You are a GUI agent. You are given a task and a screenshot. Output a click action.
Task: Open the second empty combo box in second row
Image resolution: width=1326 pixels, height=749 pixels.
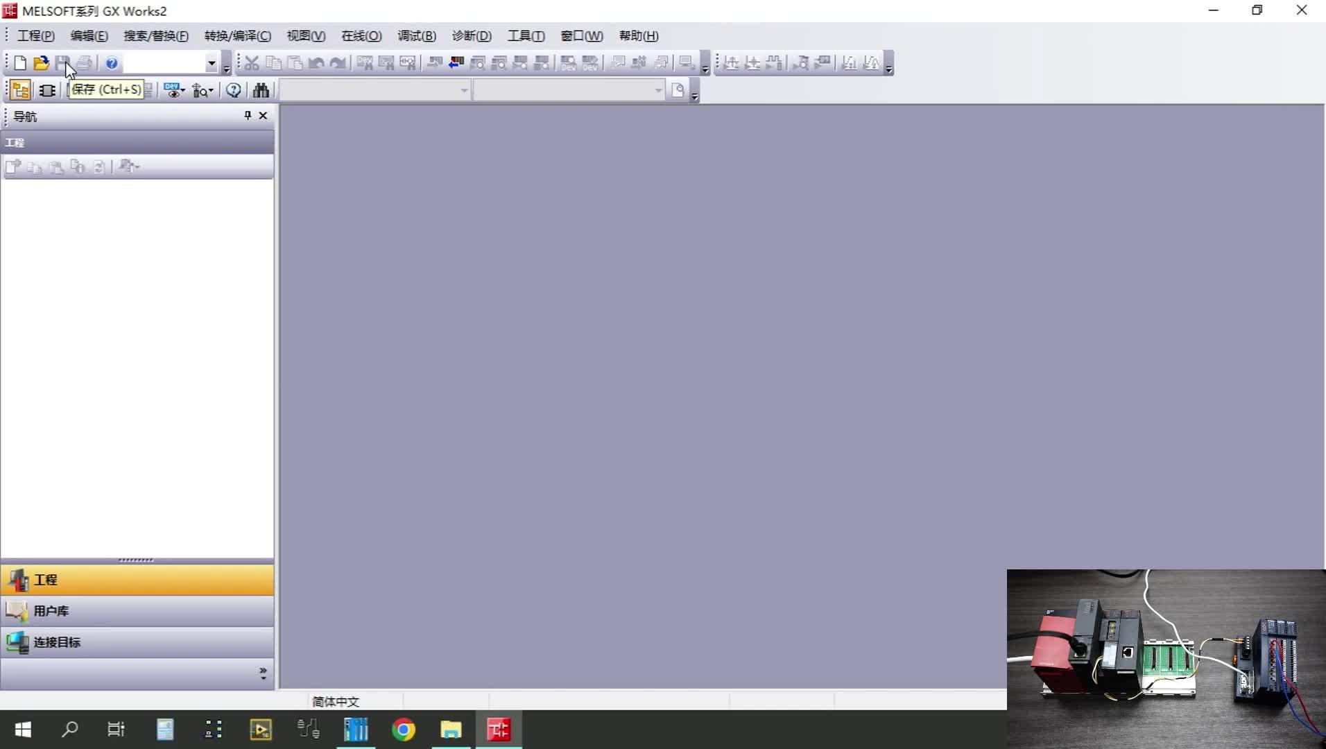569,90
